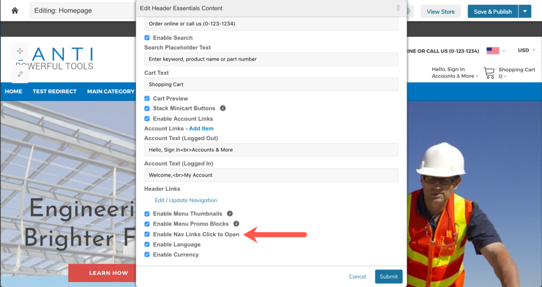The width and height of the screenshot is (542, 287).
Task: Open the MAIN CATEGORY nav item
Action: [x=111, y=92]
